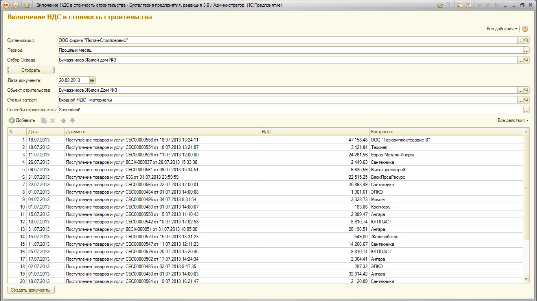Image resolution: width=537 pixels, height=301 pixels.
Task: Open date picker for document date
Action: point(92,80)
